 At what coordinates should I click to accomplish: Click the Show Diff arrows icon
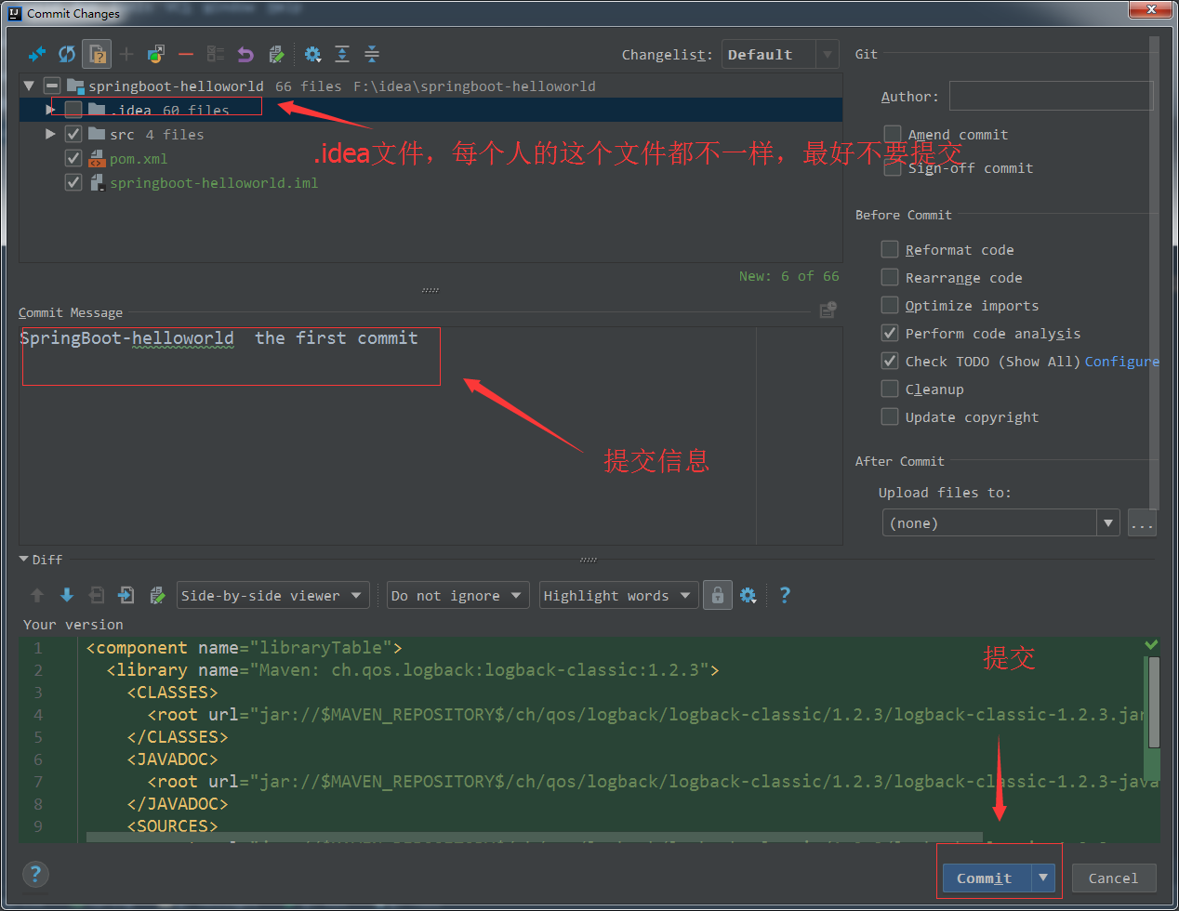pyautogui.click(x=37, y=54)
